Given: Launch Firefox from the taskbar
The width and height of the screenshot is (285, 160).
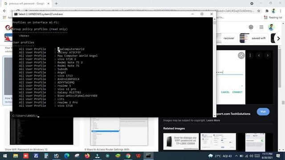Looking at the screenshot, I should point(87,156).
